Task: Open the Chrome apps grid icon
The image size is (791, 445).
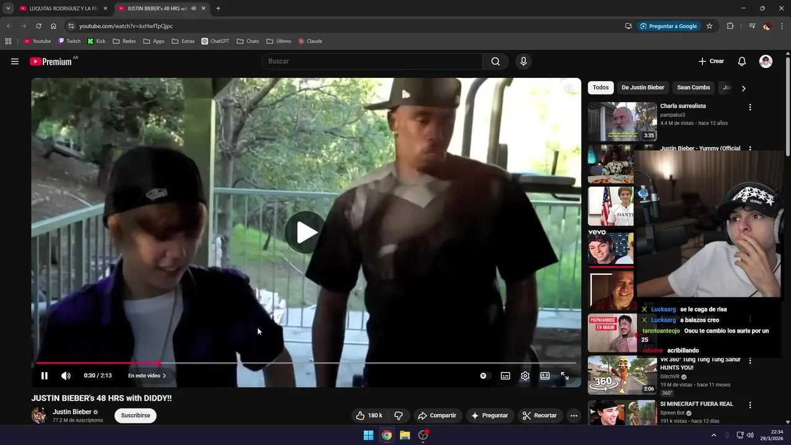Action: [x=8, y=41]
